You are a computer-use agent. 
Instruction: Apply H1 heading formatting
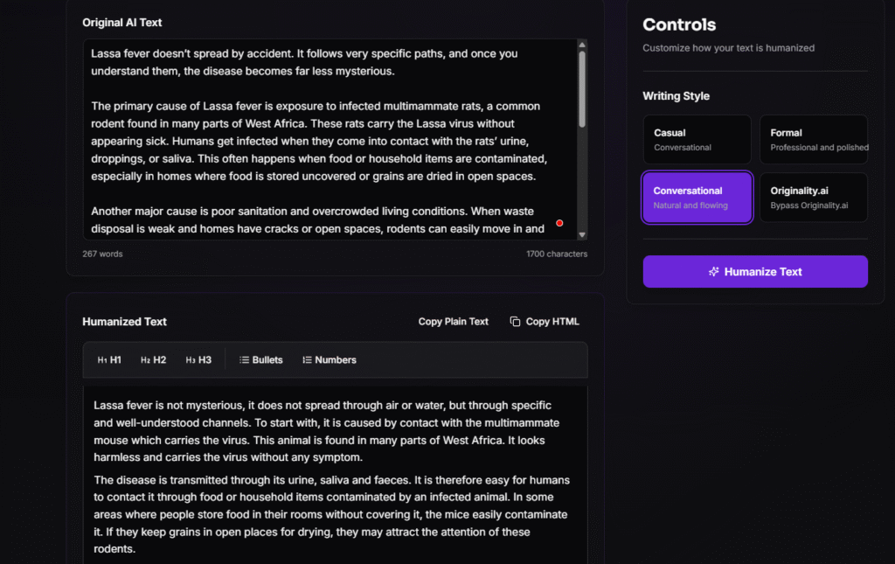(x=109, y=360)
